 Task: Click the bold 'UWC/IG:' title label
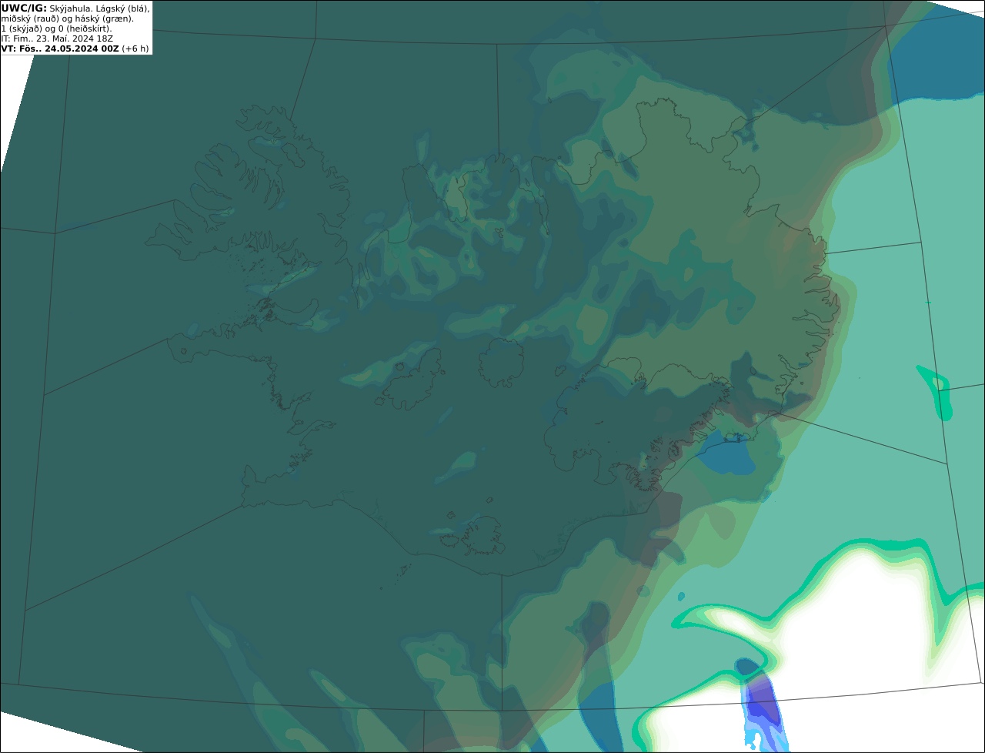tap(24, 8)
